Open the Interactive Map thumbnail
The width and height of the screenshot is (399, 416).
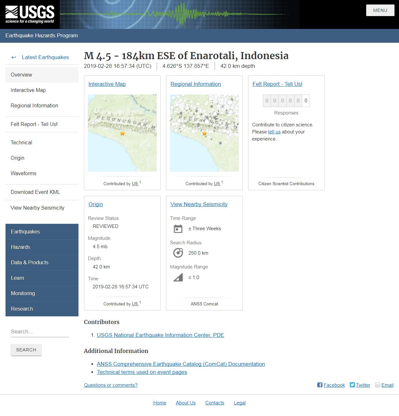tap(122, 133)
